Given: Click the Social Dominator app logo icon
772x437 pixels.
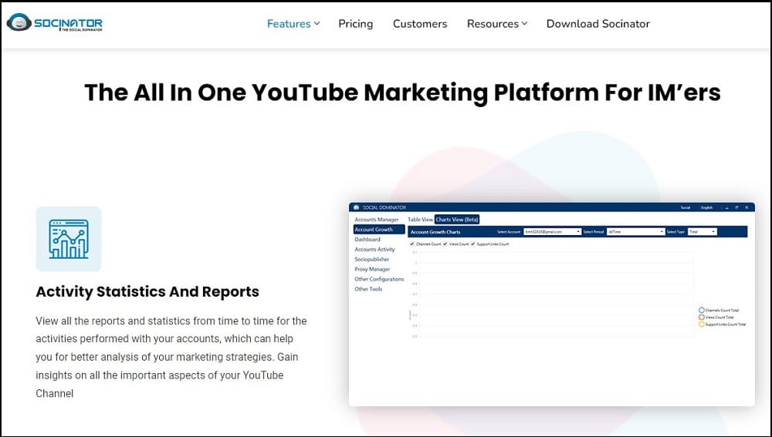Looking at the screenshot, I should click(357, 207).
